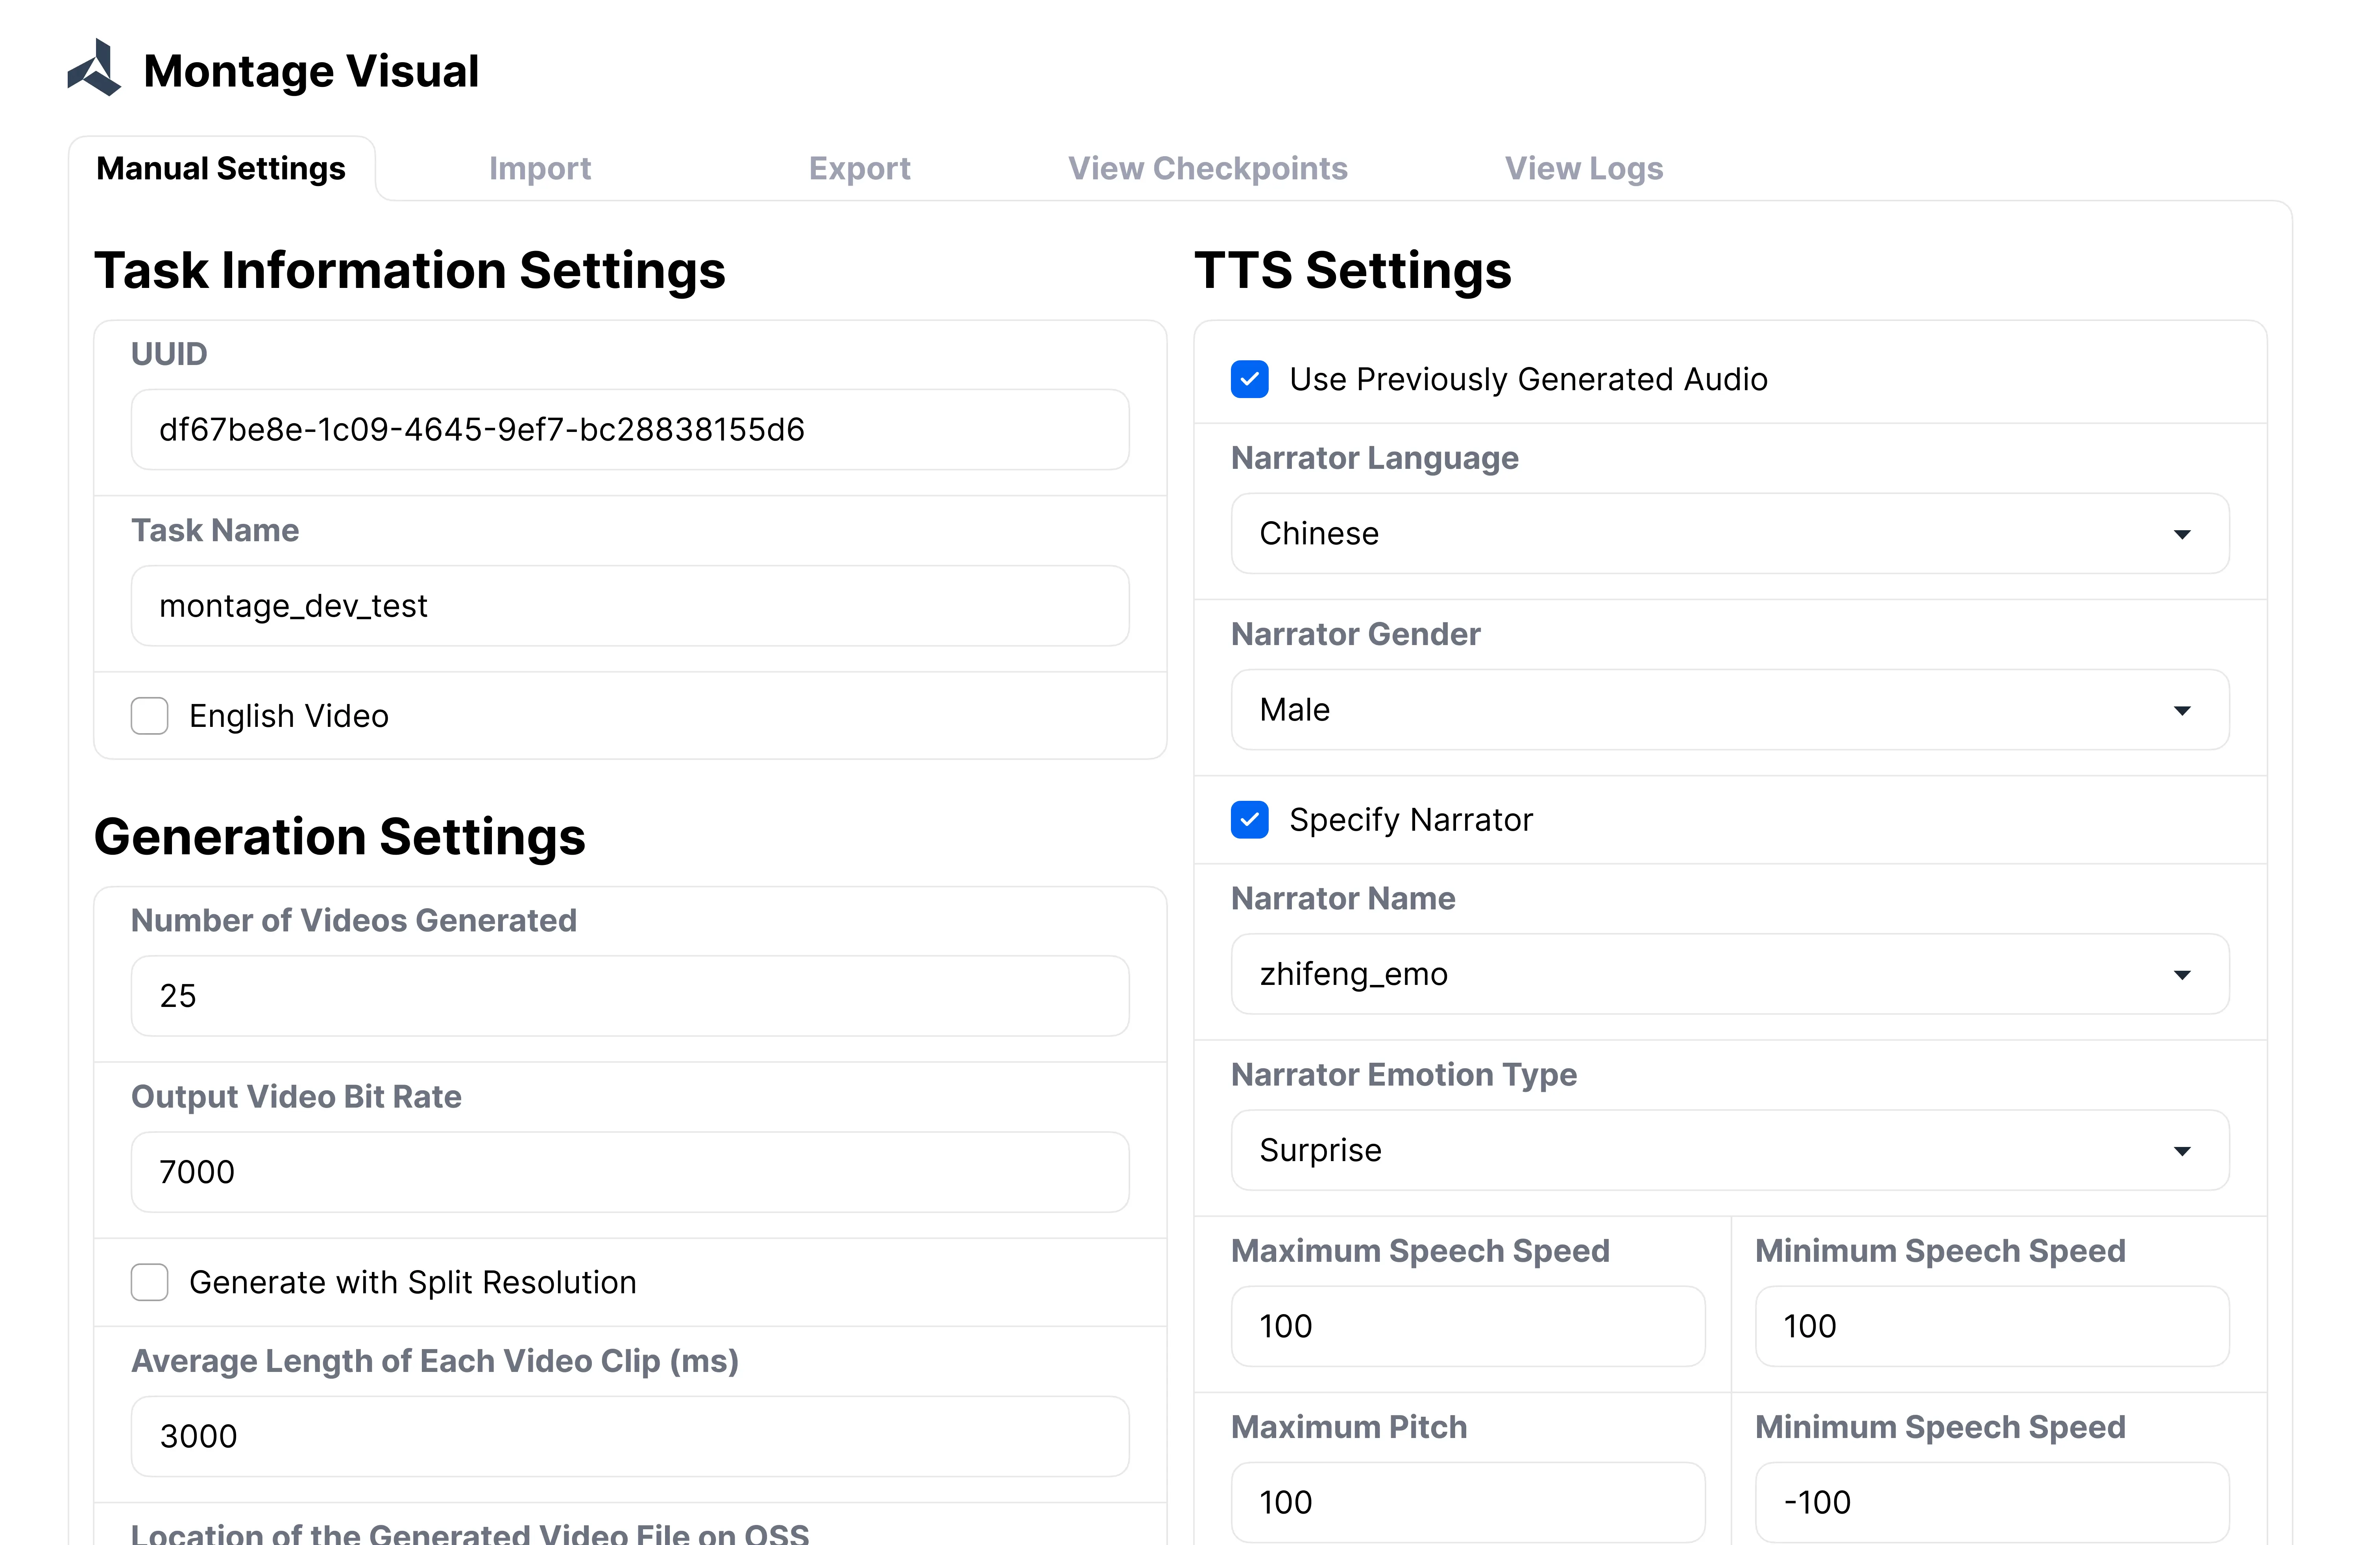This screenshot has height=1545, width=2380.
Task: Click the Output Video Bit Rate field
Action: point(630,1172)
